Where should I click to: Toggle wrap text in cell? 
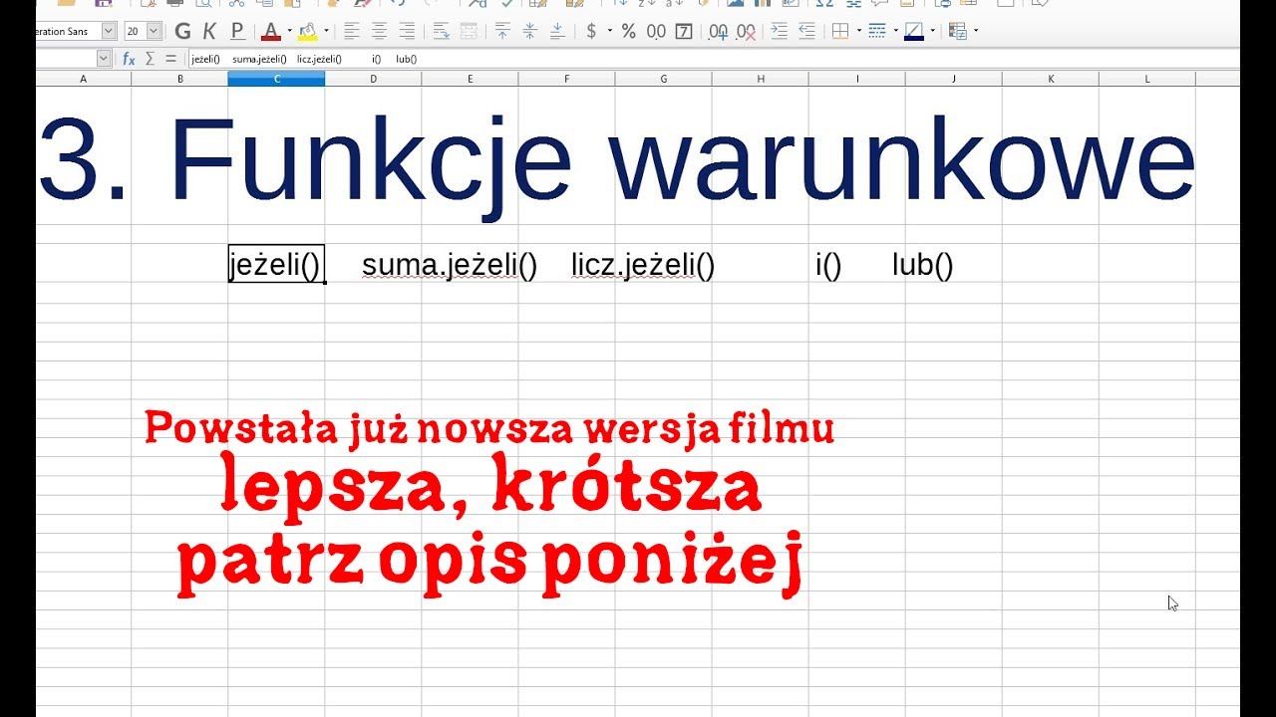pos(441,31)
